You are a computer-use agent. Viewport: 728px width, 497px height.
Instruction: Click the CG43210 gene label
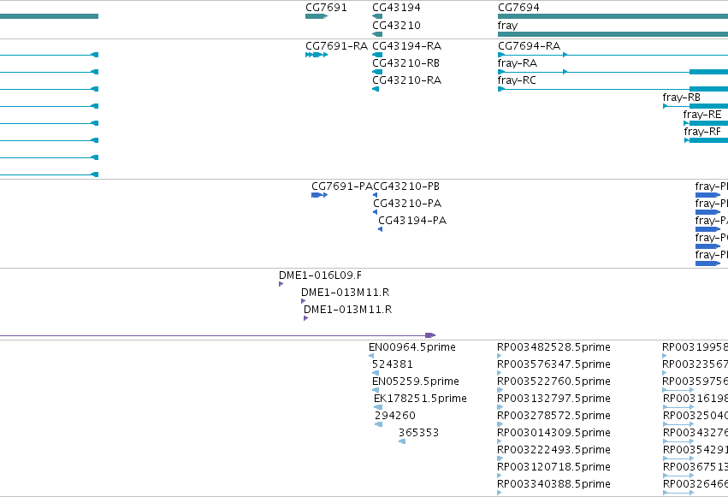click(x=396, y=25)
